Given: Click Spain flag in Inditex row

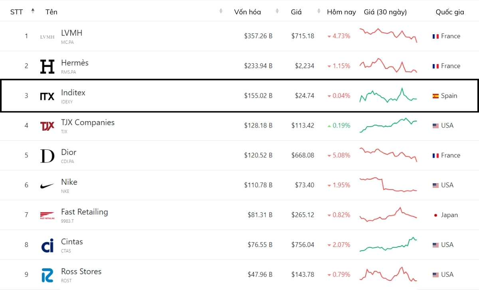Looking at the screenshot, I should 435,96.
